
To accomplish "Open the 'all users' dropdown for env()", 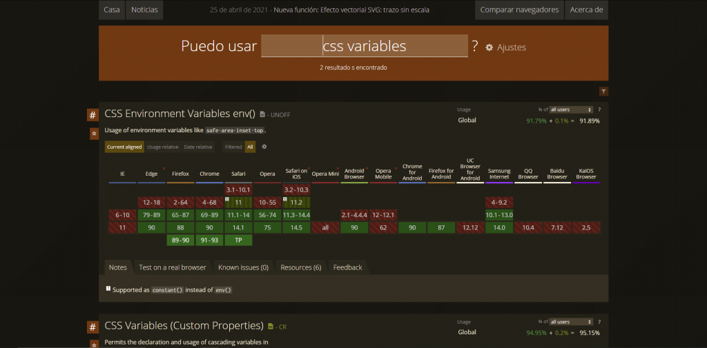I will (x=570, y=110).
